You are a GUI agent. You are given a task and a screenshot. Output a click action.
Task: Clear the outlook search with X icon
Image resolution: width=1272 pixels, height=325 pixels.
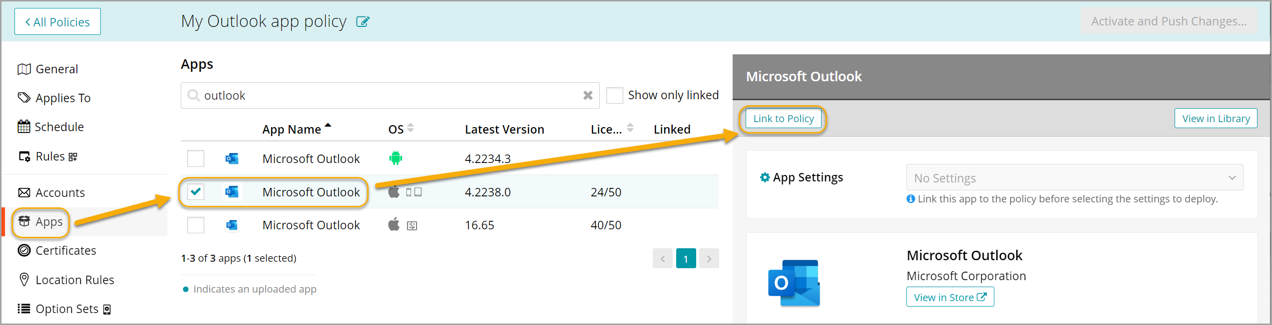[588, 95]
